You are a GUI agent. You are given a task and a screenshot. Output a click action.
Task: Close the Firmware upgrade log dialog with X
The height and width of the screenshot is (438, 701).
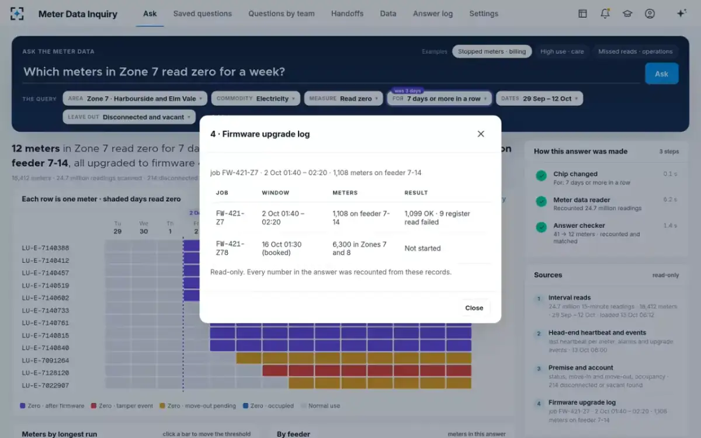(x=481, y=134)
